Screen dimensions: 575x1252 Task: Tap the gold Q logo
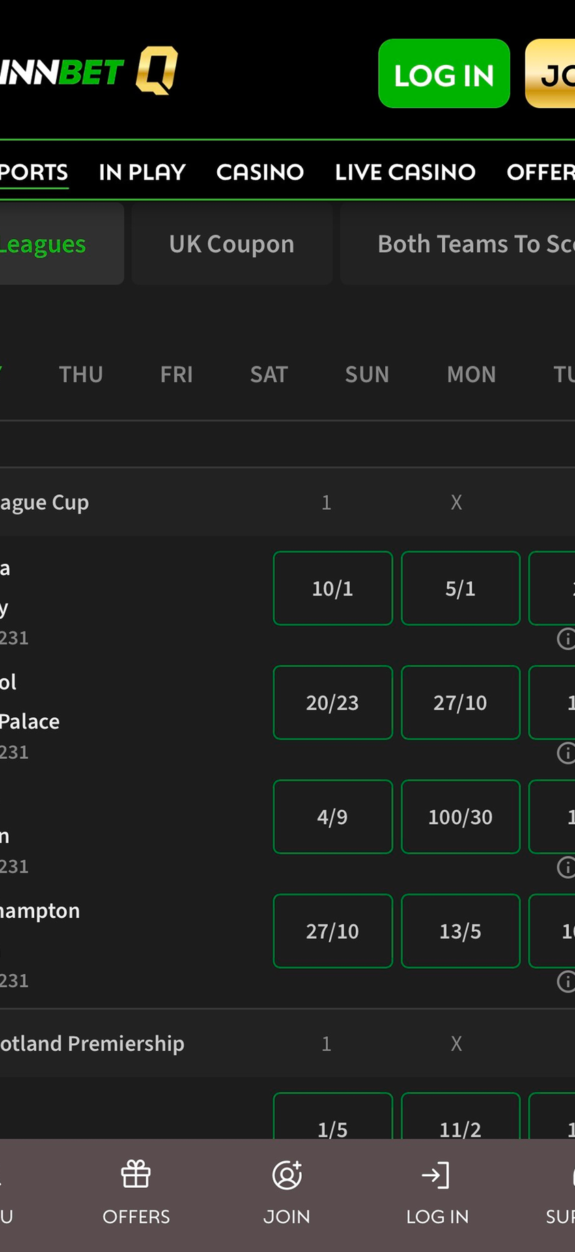pyautogui.click(x=157, y=70)
